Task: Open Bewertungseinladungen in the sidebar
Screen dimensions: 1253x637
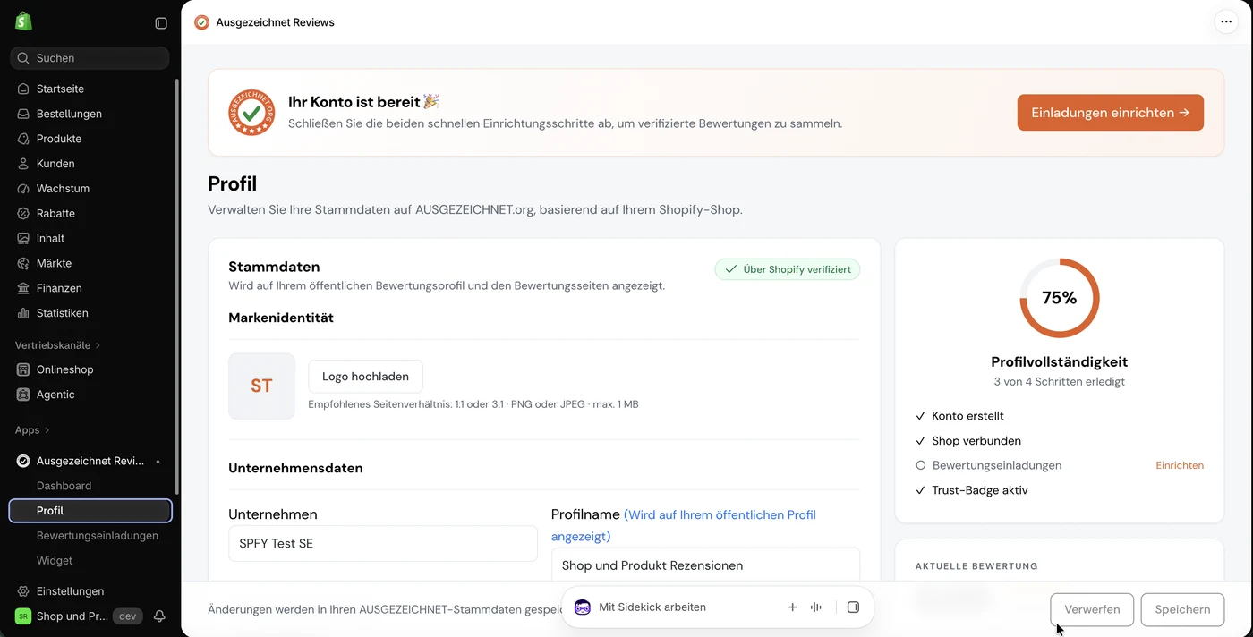Action: 98,536
